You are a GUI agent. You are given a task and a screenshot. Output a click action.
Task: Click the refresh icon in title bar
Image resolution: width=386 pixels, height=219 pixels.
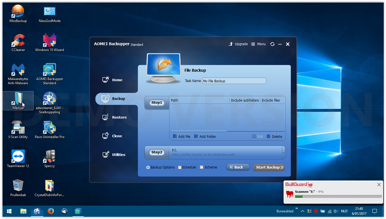coord(272,44)
